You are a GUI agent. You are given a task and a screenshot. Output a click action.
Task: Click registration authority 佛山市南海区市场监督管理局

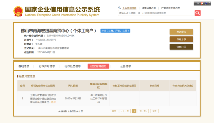pyautogui.click(x=53, y=48)
